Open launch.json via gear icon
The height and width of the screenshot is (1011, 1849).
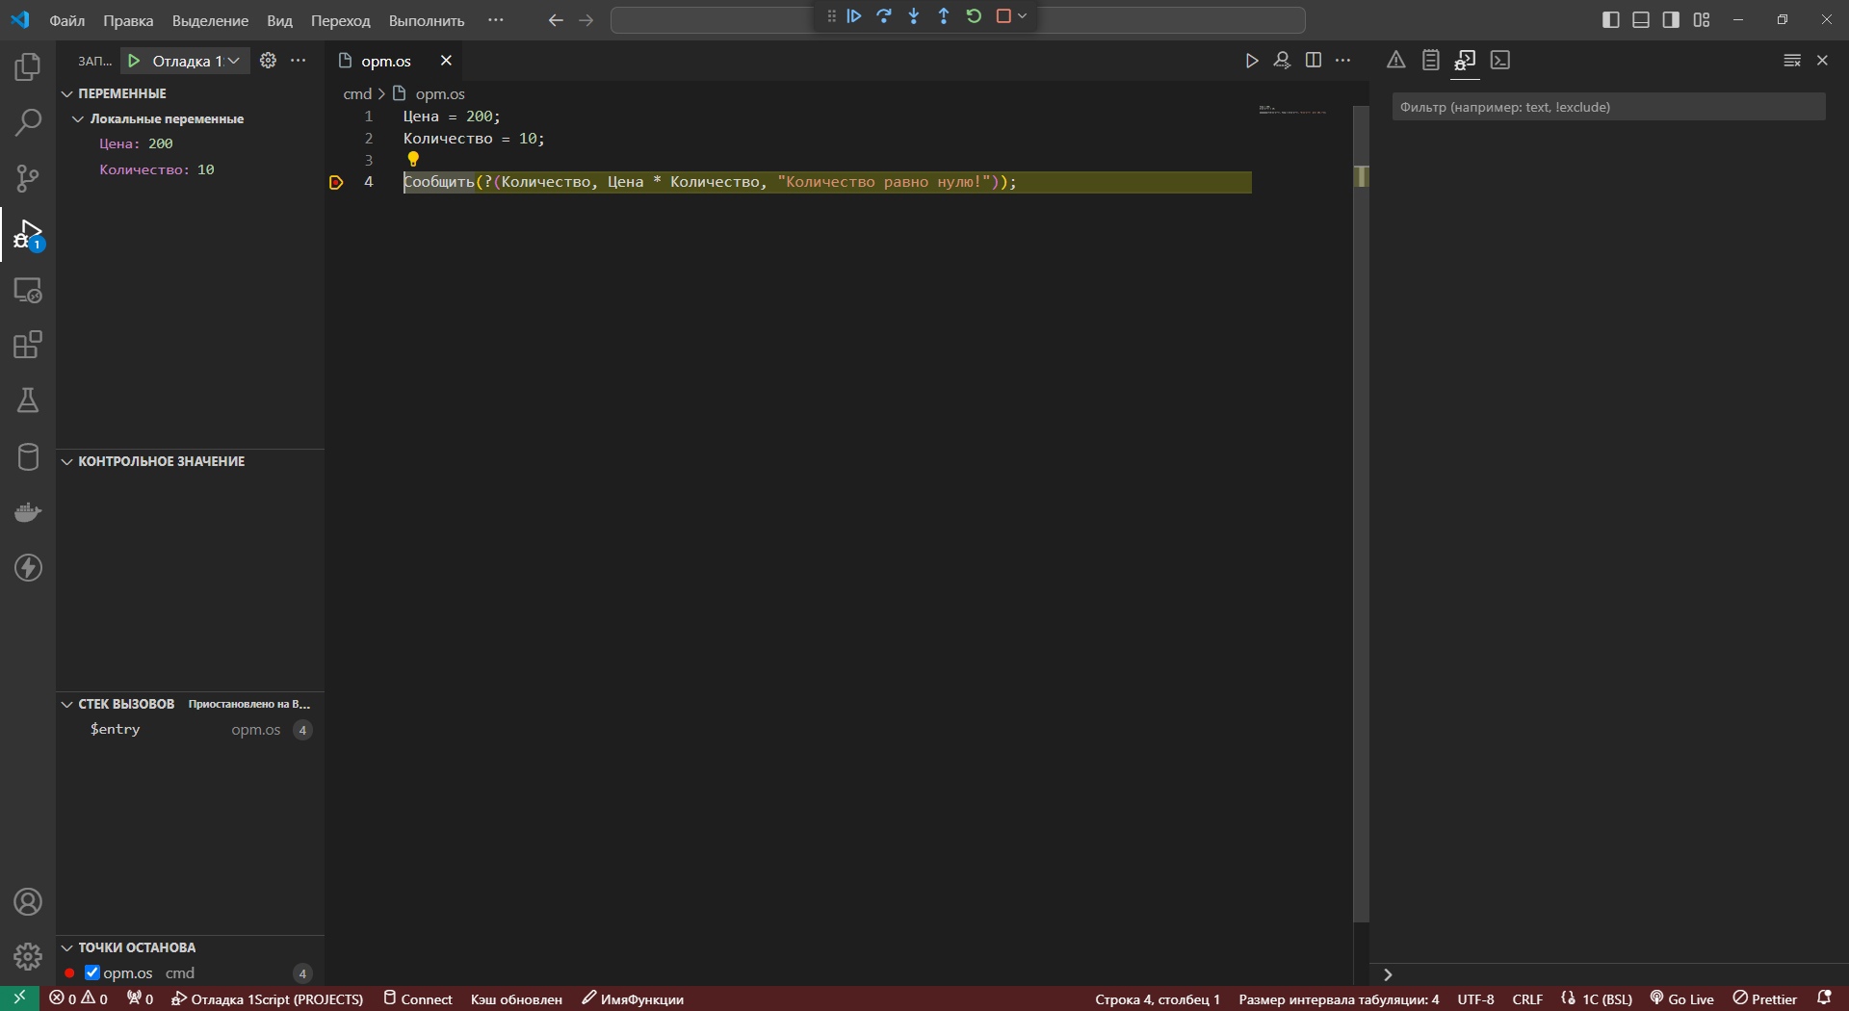pos(268,61)
